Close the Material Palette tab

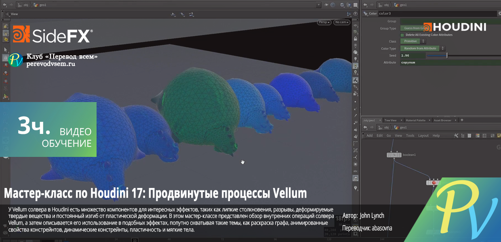tap(429, 120)
